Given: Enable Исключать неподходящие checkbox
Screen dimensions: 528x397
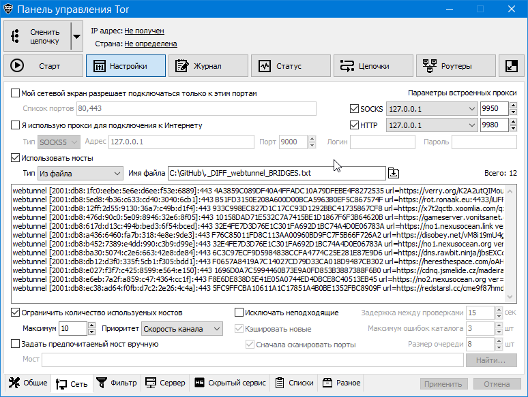Looking at the screenshot, I should [239, 313].
